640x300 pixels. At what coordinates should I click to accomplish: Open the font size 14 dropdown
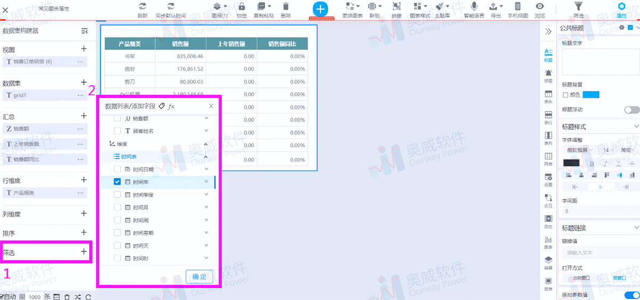tap(609, 150)
